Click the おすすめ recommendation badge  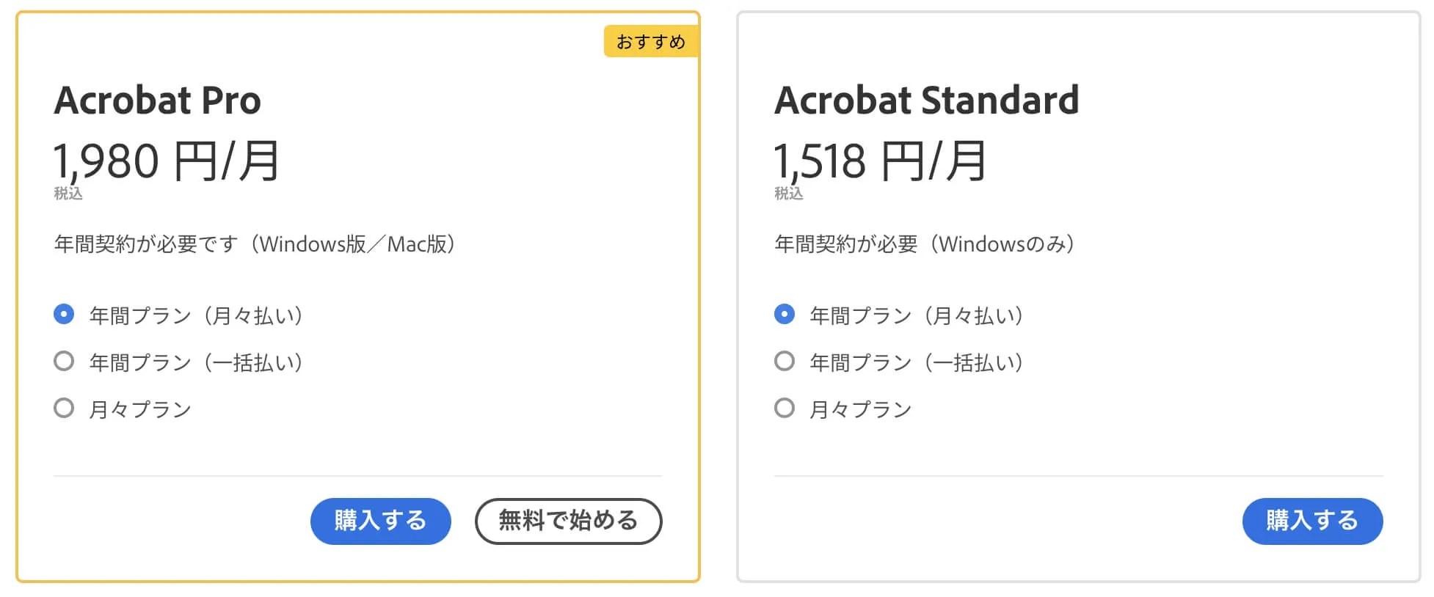(651, 42)
